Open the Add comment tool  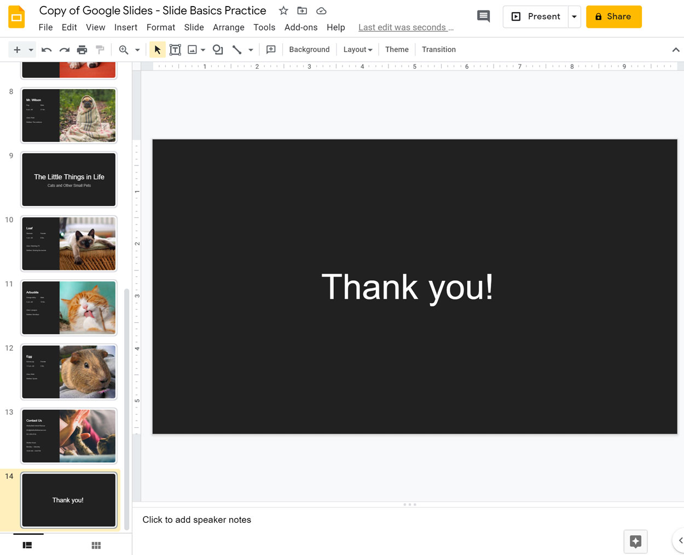[270, 49]
